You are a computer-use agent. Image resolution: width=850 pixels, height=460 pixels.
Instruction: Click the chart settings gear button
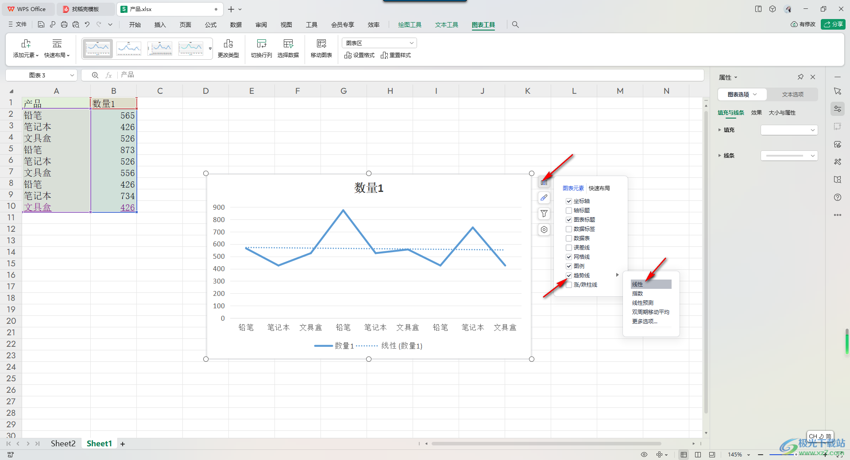[544, 230]
